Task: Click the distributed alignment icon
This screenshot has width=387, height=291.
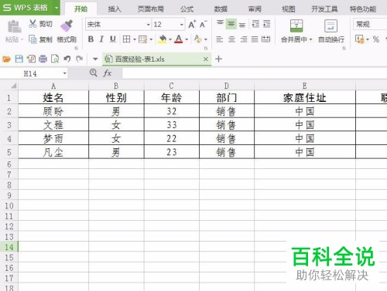Action: [266, 39]
